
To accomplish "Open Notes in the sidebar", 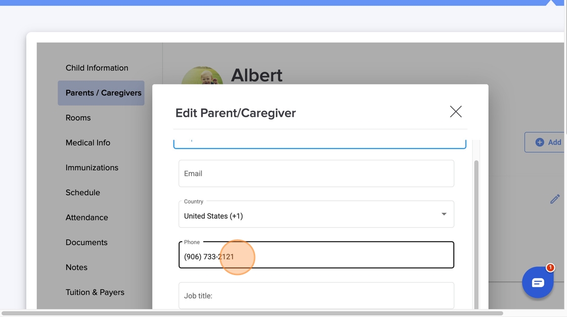I will pos(76,267).
